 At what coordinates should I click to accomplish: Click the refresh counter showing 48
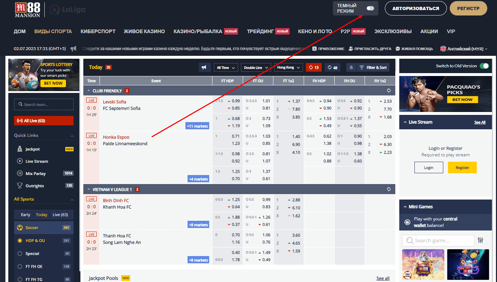click(x=332, y=67)
